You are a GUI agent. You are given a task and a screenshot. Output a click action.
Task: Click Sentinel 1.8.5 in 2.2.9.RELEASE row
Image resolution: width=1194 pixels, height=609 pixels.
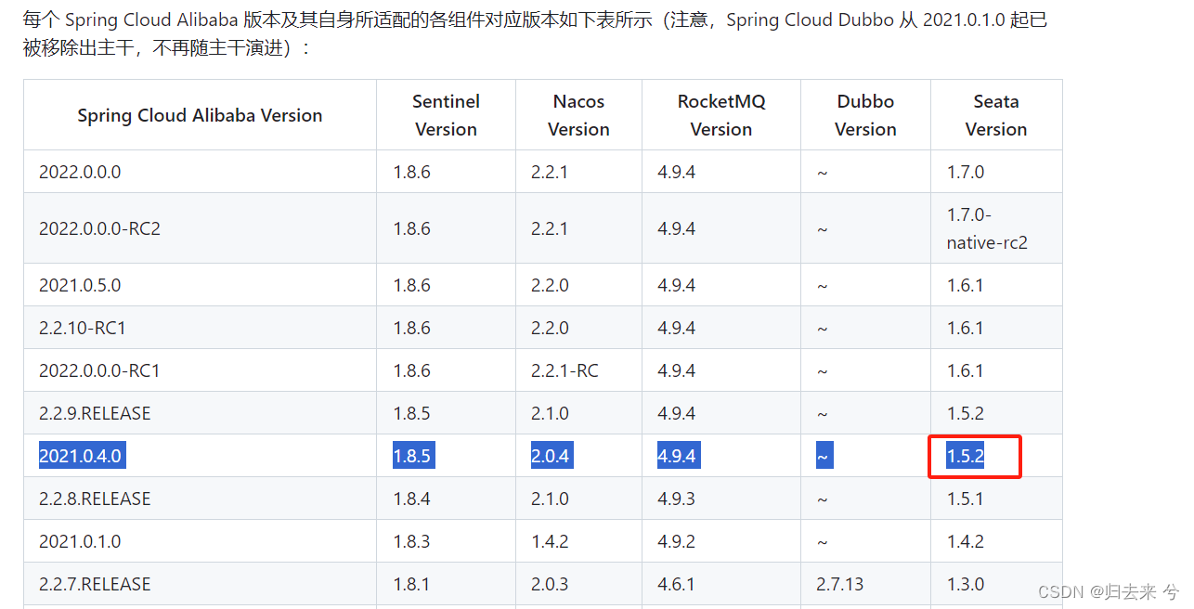click(412, 413)
